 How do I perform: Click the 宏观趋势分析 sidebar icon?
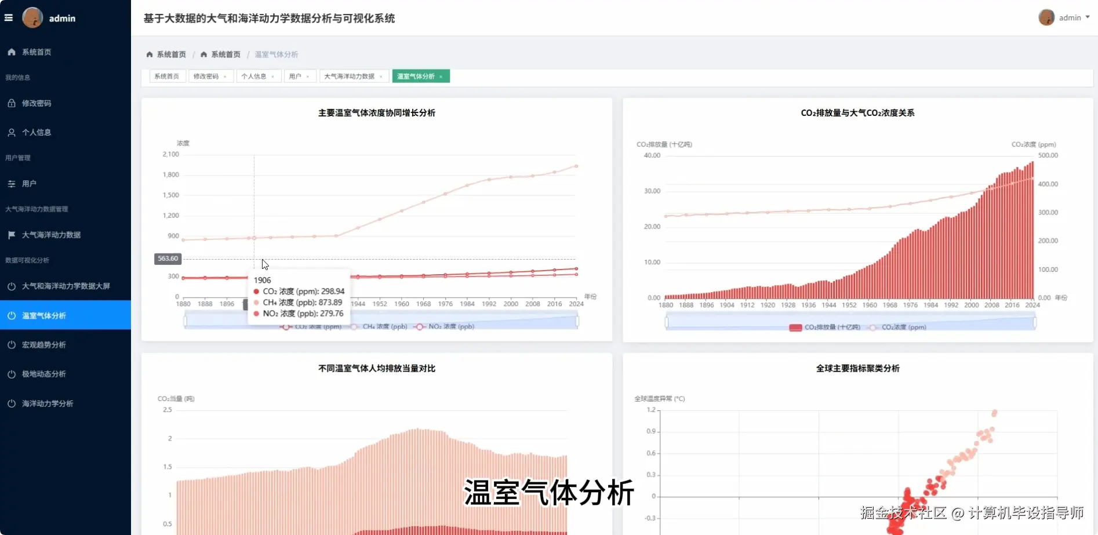12,344
